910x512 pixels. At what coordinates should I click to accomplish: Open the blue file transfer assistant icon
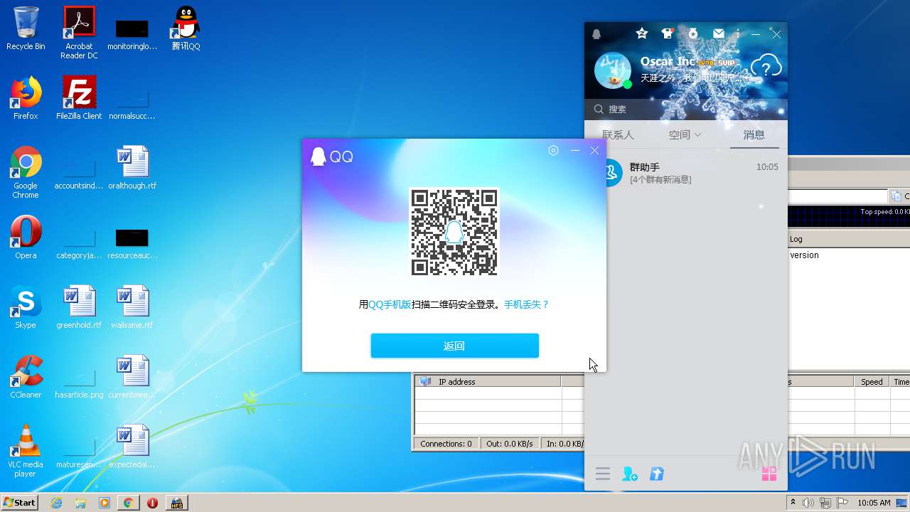pyautogui.click(x=657, y=474)
